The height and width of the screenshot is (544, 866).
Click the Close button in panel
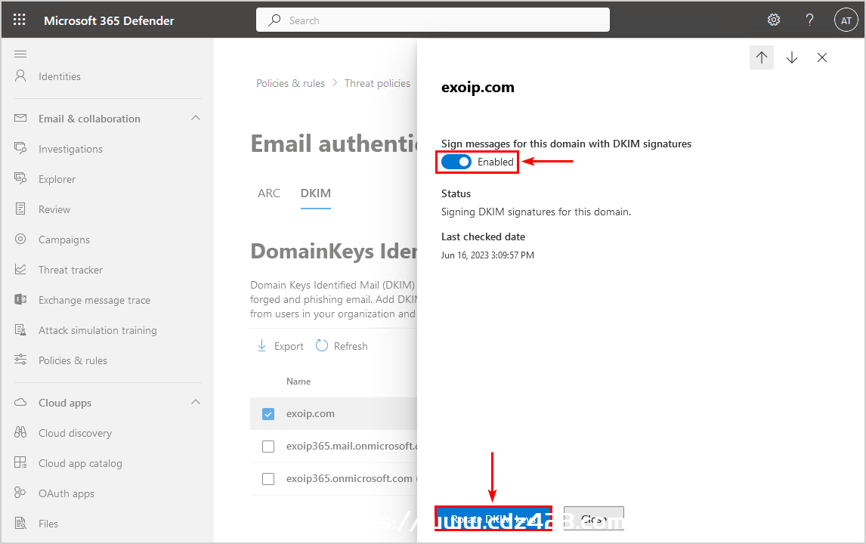coord(594,518)
